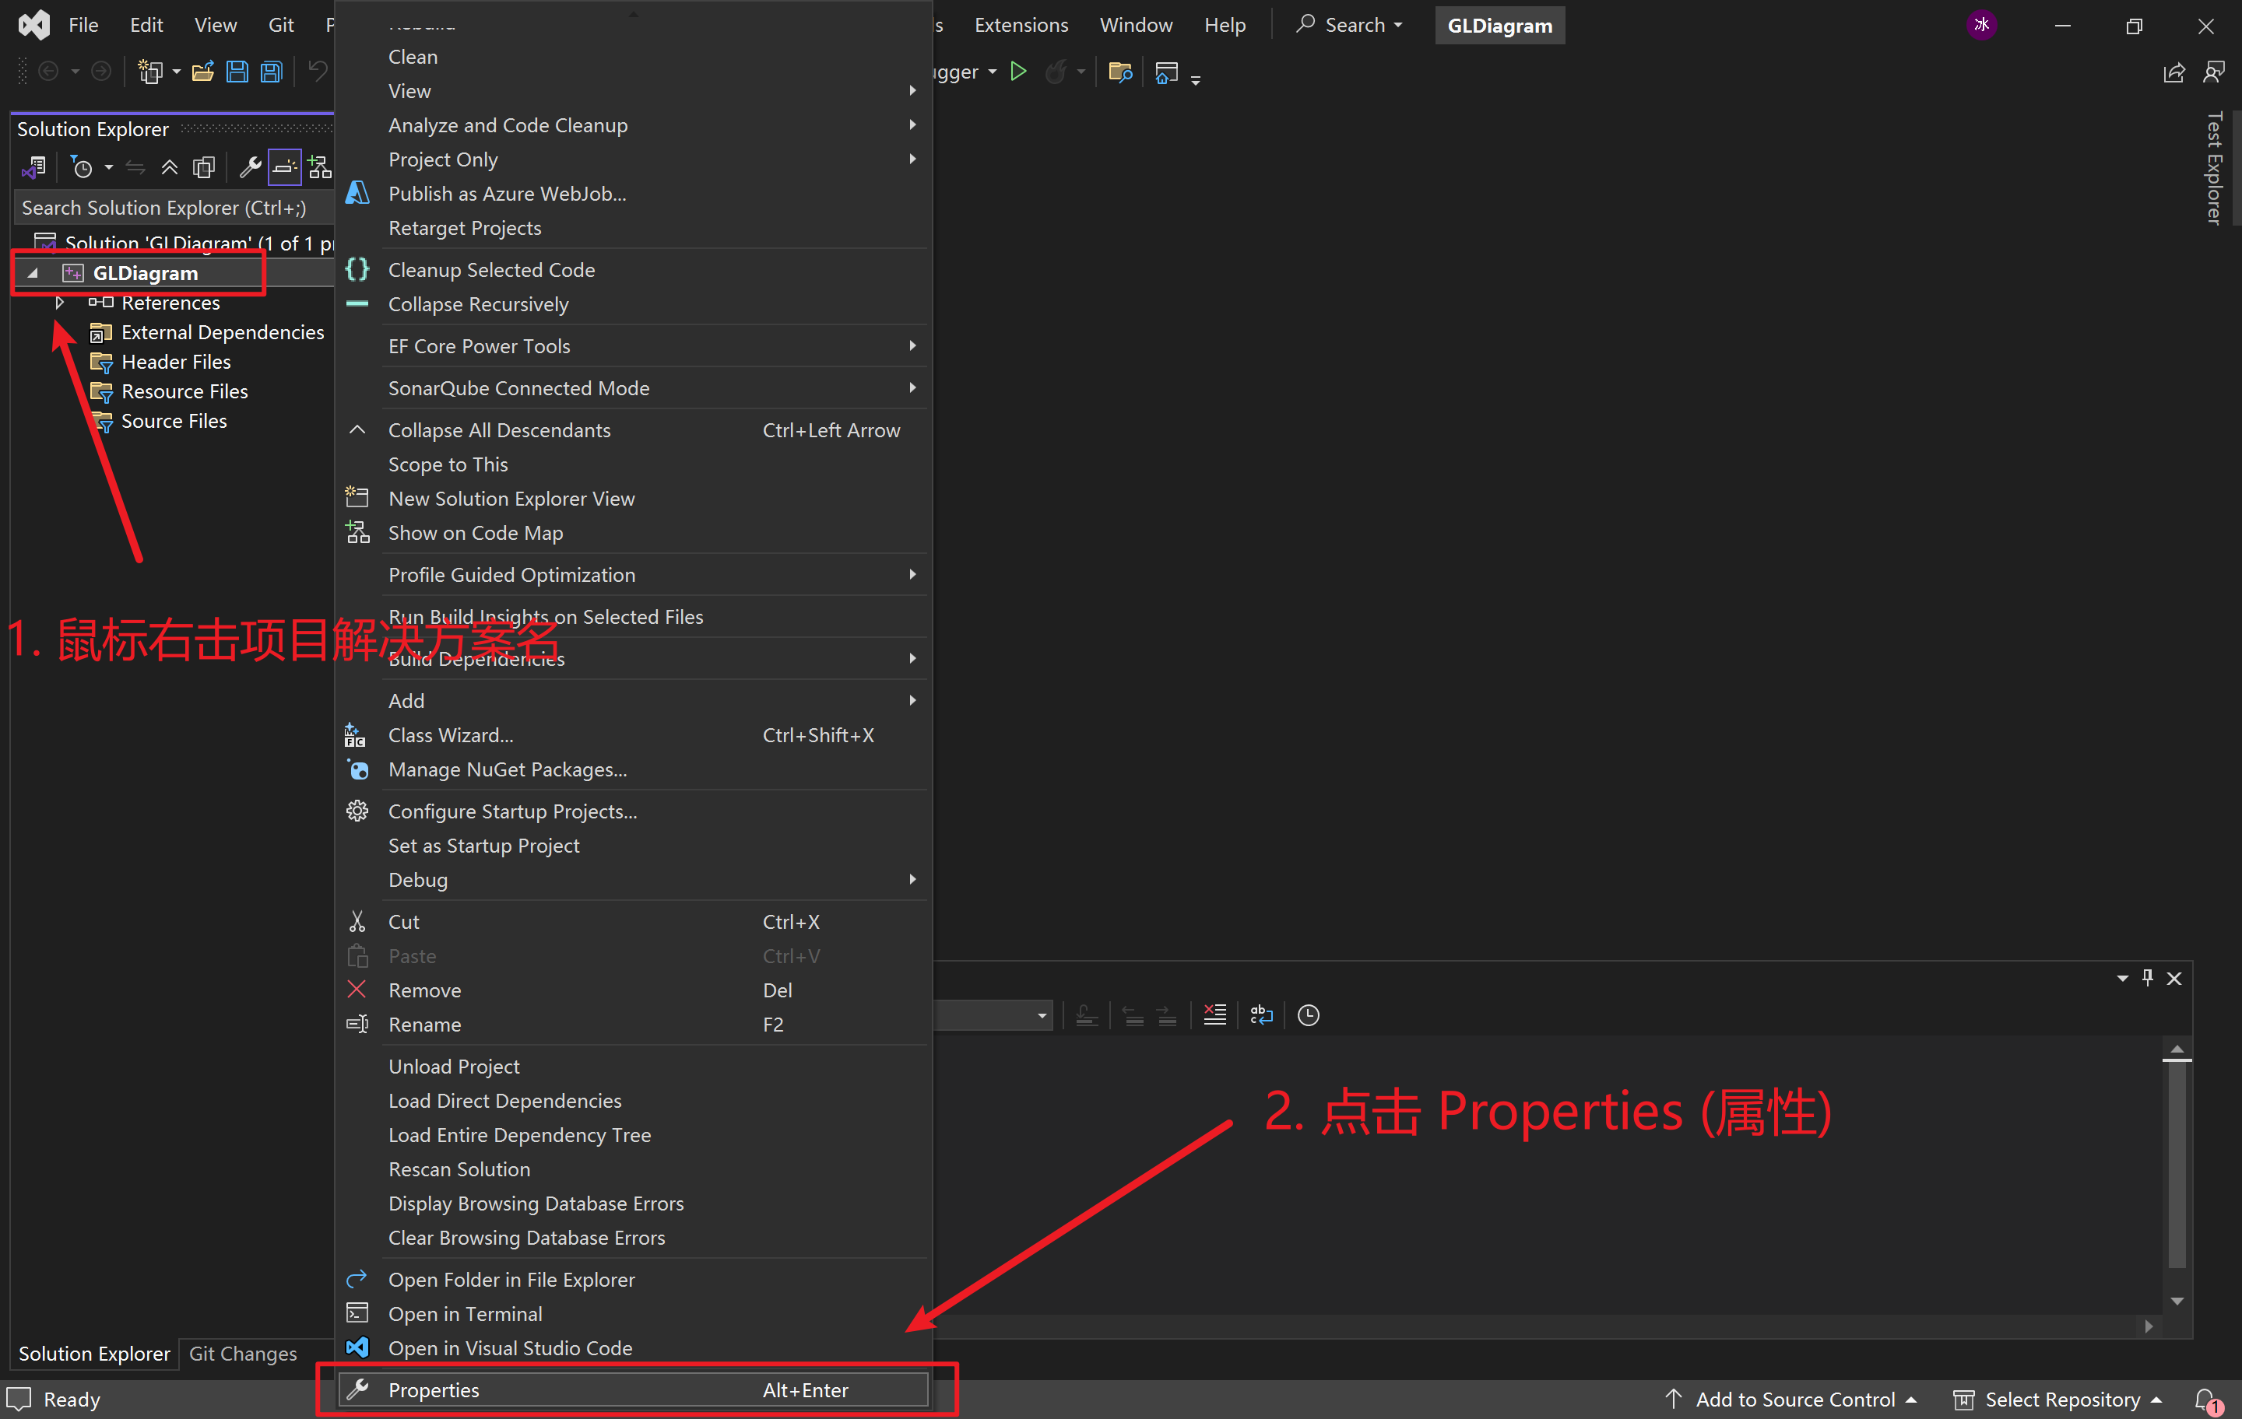Collapse the GLDiagram project node
The image size is (2242, 1419).
click(x=33, y=274)
